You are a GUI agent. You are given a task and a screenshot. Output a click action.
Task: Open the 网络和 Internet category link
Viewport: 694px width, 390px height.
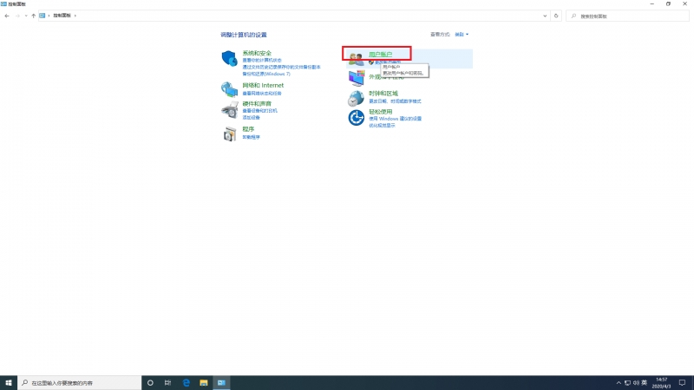coord(263,85)
